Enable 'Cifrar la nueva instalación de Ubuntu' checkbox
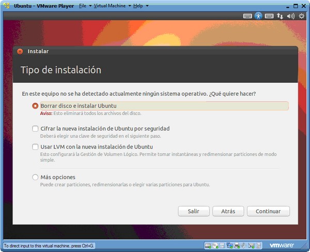Screen dimensions: 310x252 click(x=35, y=129)
